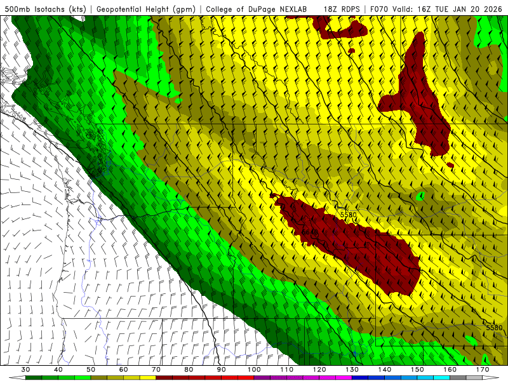
Task: Click the '70' value on the color scale
Action: click(x=156, y=370)
